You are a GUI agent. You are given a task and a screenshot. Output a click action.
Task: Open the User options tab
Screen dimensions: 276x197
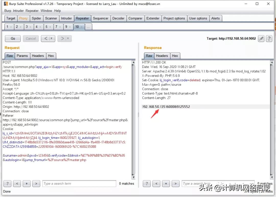(x=198, y=18)
